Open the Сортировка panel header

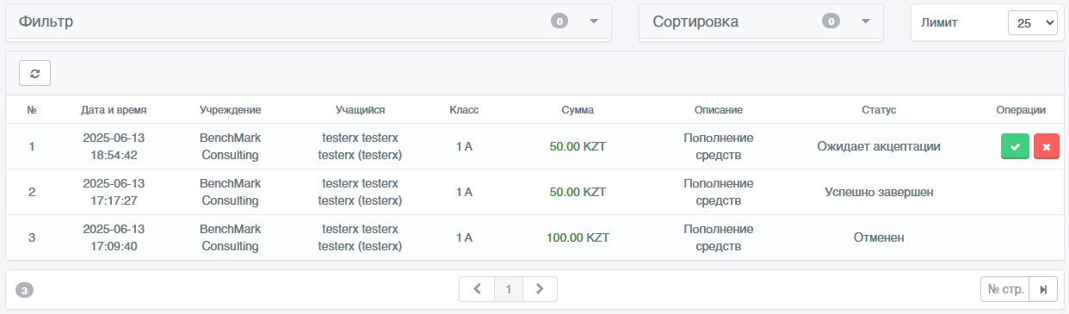click(761, 22)
